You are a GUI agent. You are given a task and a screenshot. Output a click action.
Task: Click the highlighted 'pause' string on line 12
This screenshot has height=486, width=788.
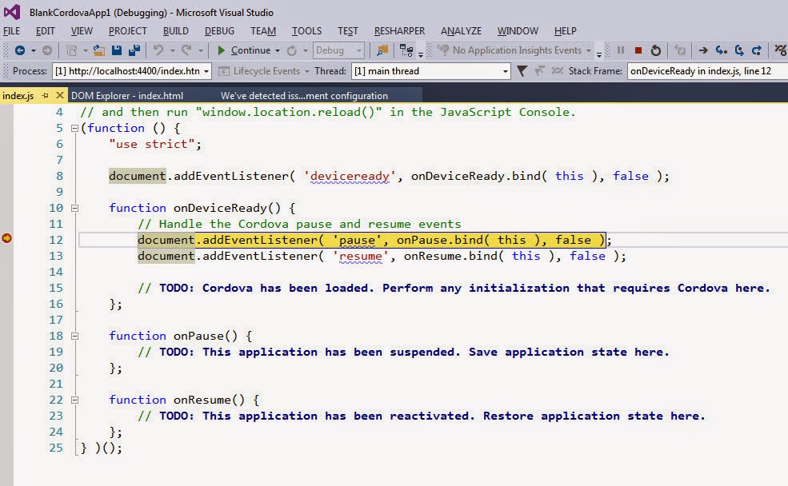click(x=357, y=240)
